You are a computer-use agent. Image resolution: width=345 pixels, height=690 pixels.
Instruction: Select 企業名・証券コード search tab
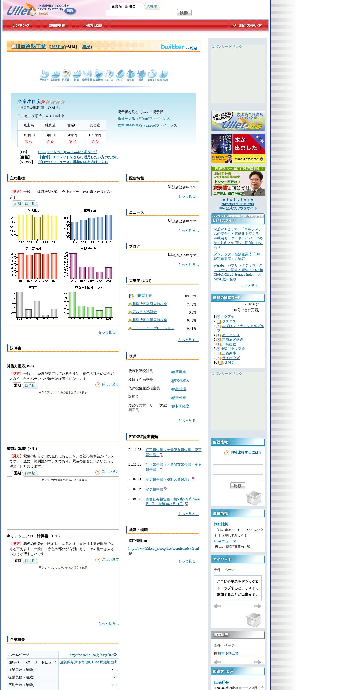point(127,6)
